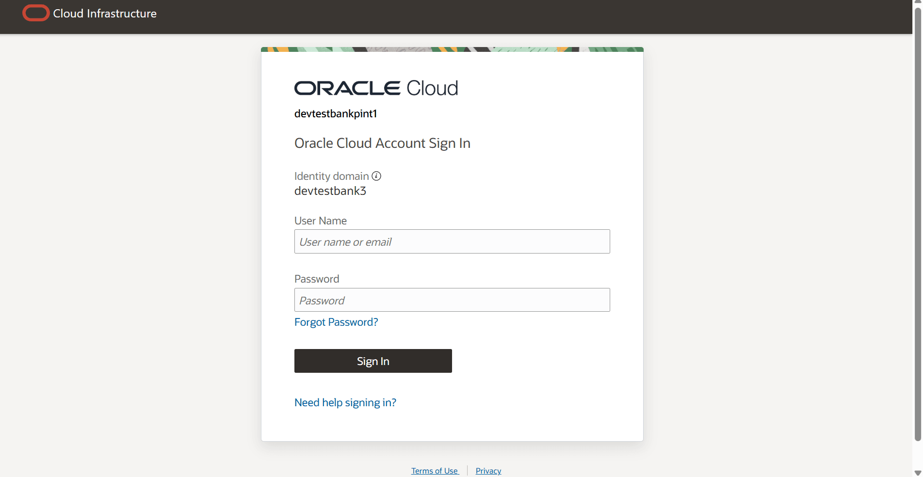
Task: Click the User Name field label
Action: pyautogui.click(x=321, y=221)
